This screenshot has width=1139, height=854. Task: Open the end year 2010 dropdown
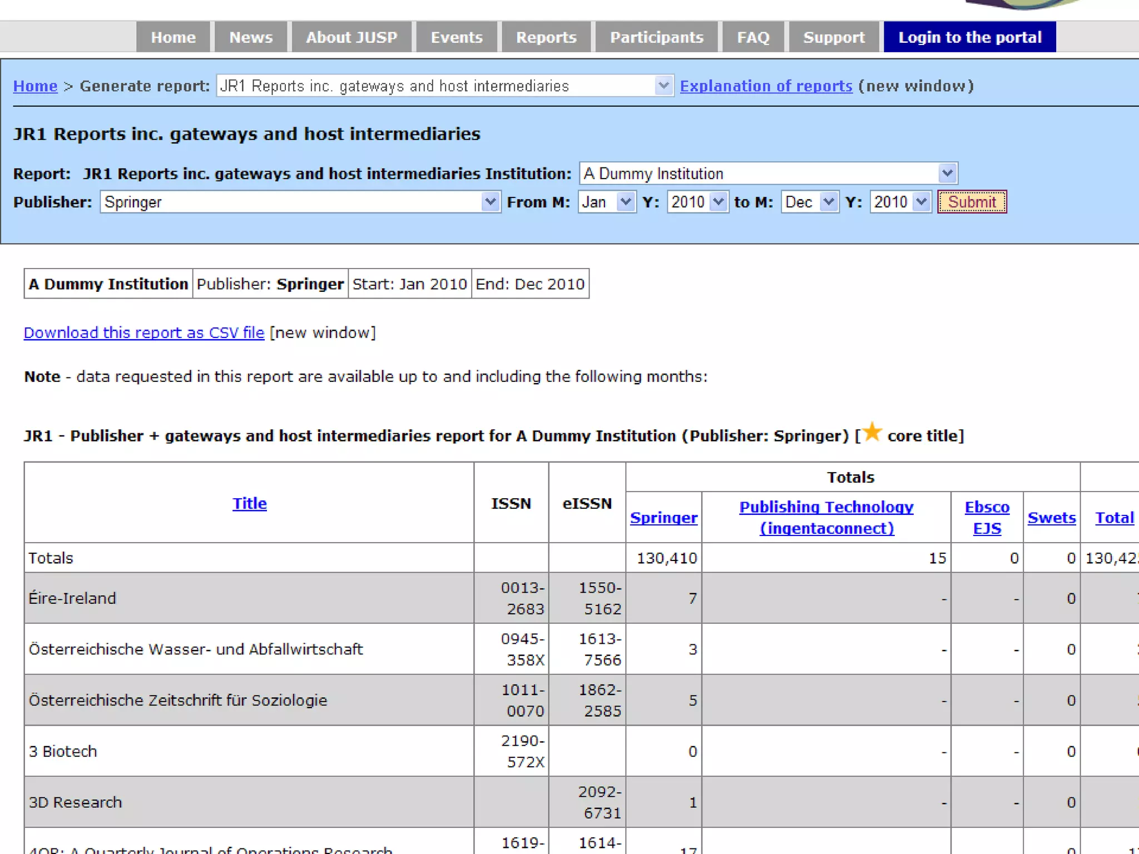[900, 202]
